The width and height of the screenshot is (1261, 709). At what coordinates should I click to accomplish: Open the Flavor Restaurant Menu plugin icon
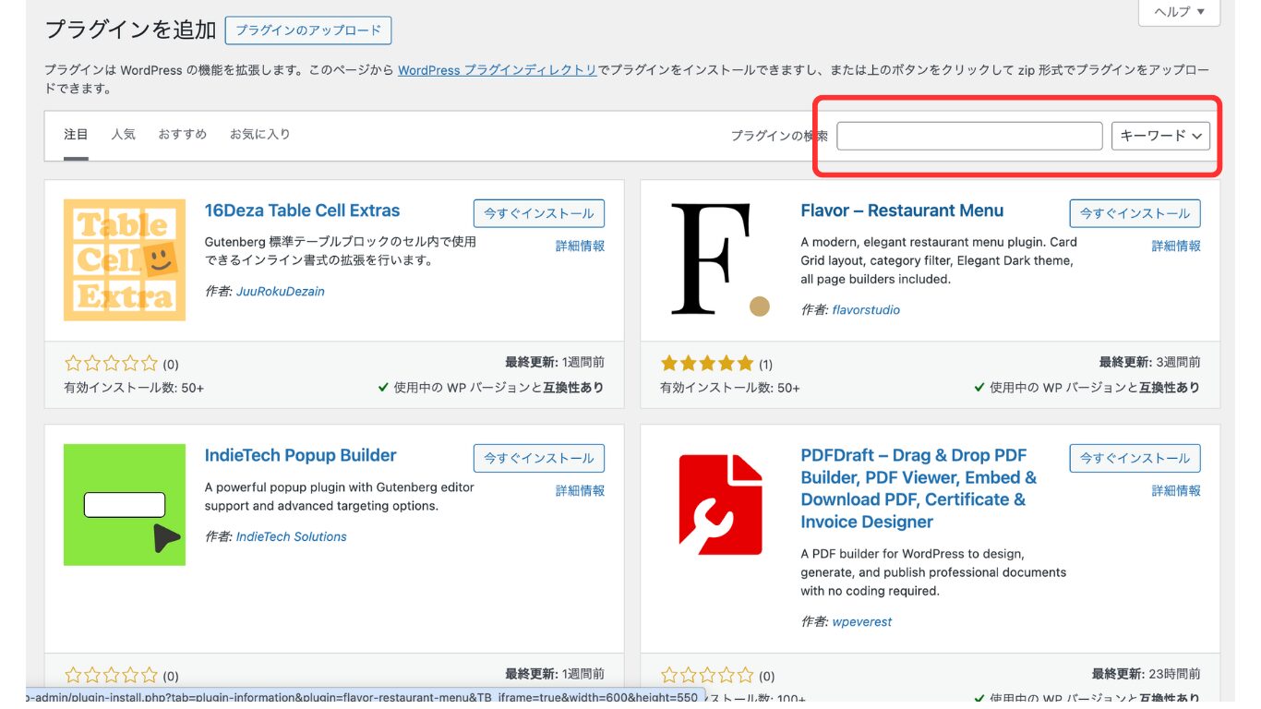721,260
